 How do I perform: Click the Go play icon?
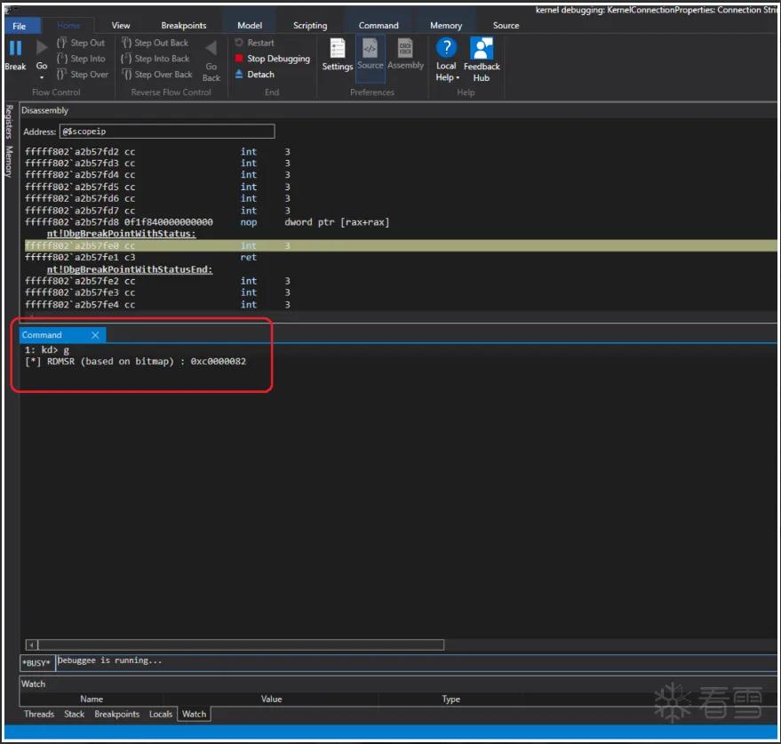(x=42, y=48)
